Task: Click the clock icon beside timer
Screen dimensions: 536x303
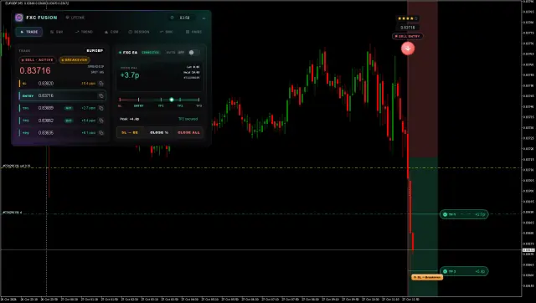Action: [x=173, y=18]
